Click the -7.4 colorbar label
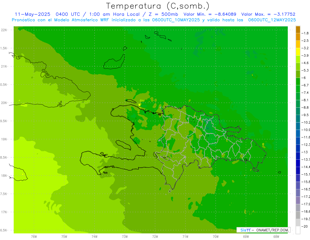 [x=305, y=92]
